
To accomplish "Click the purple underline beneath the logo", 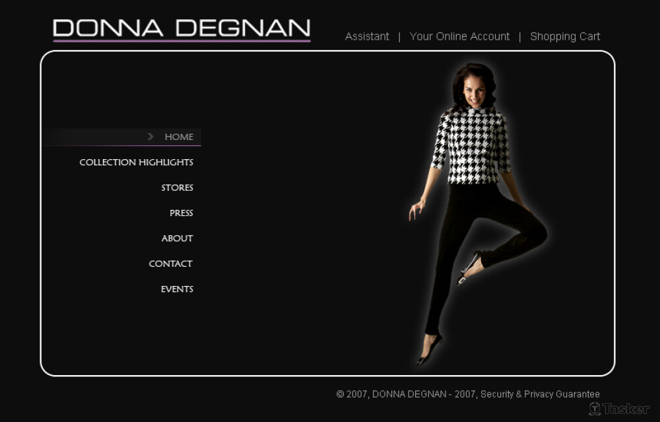I will pyautogui.click(x=182, y=41).
